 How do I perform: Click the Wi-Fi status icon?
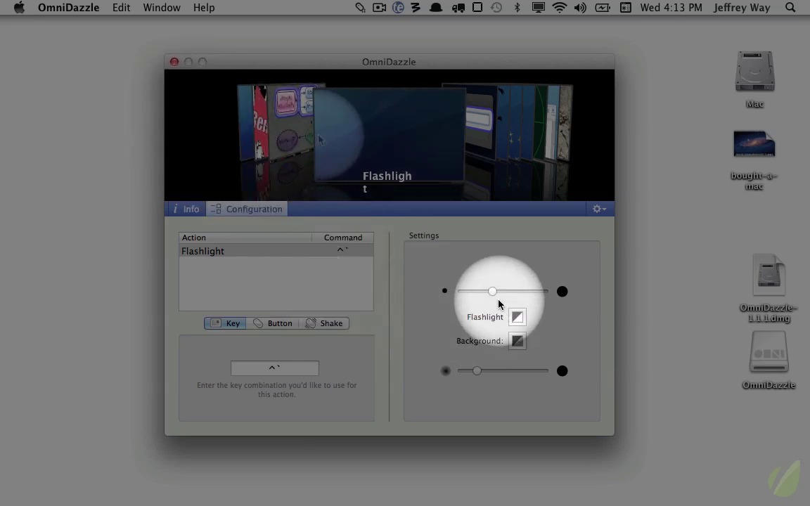(560, 8)
